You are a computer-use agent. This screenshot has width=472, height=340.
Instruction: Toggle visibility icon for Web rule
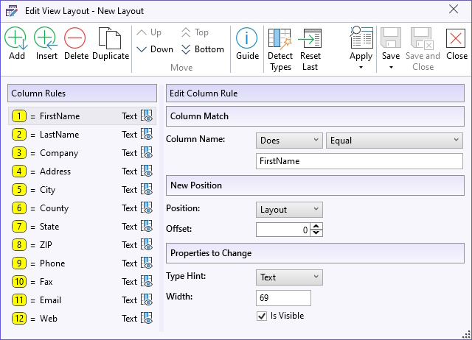(147, 318)
